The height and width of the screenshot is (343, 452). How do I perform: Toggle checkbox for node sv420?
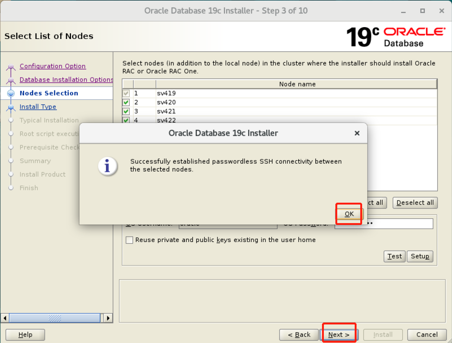coord(126,102)
